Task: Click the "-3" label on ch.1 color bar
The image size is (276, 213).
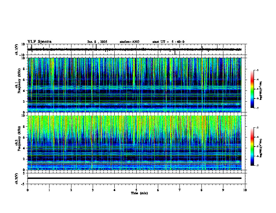Action: click(x=257, y=70)
